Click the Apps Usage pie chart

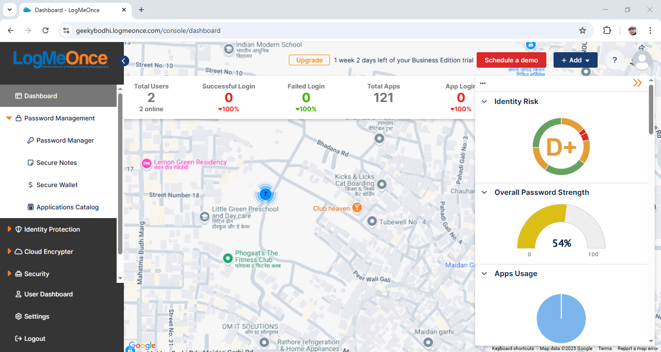click(x=561, y=318)
